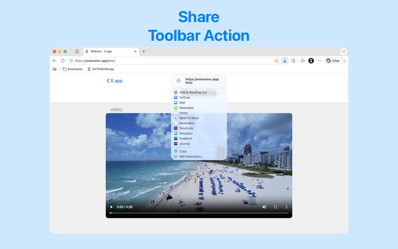Click the Copilot Chat button

coord(332,61)
